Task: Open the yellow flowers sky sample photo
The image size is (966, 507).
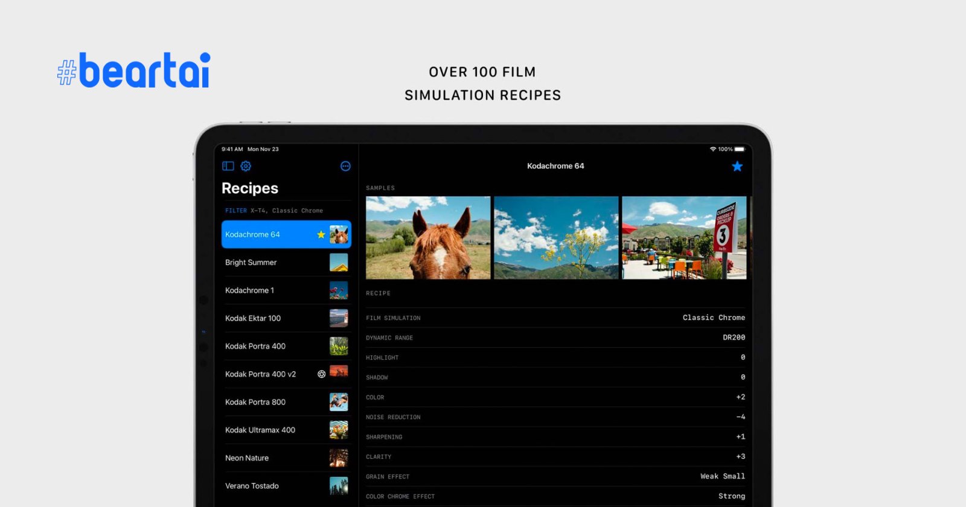Action: 556,237
